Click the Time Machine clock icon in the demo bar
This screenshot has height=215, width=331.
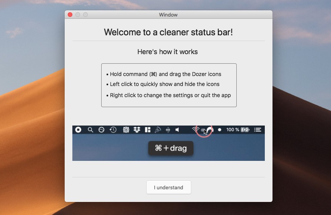(x=113, y=130)
